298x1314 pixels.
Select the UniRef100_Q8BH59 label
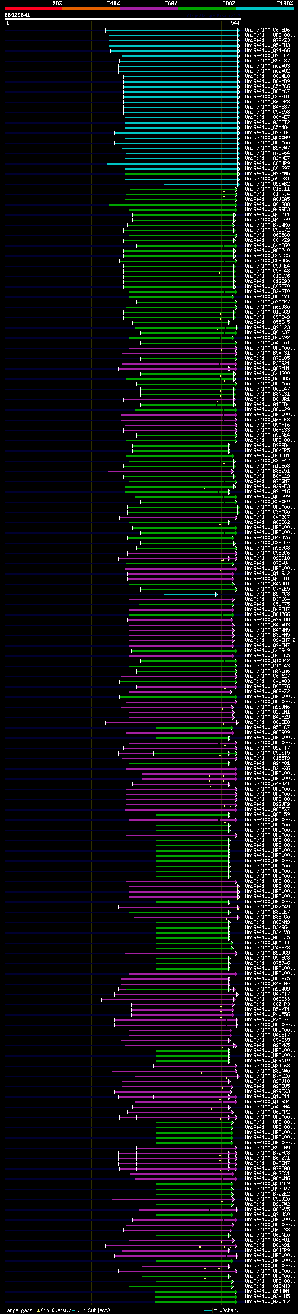pos(267,815)
